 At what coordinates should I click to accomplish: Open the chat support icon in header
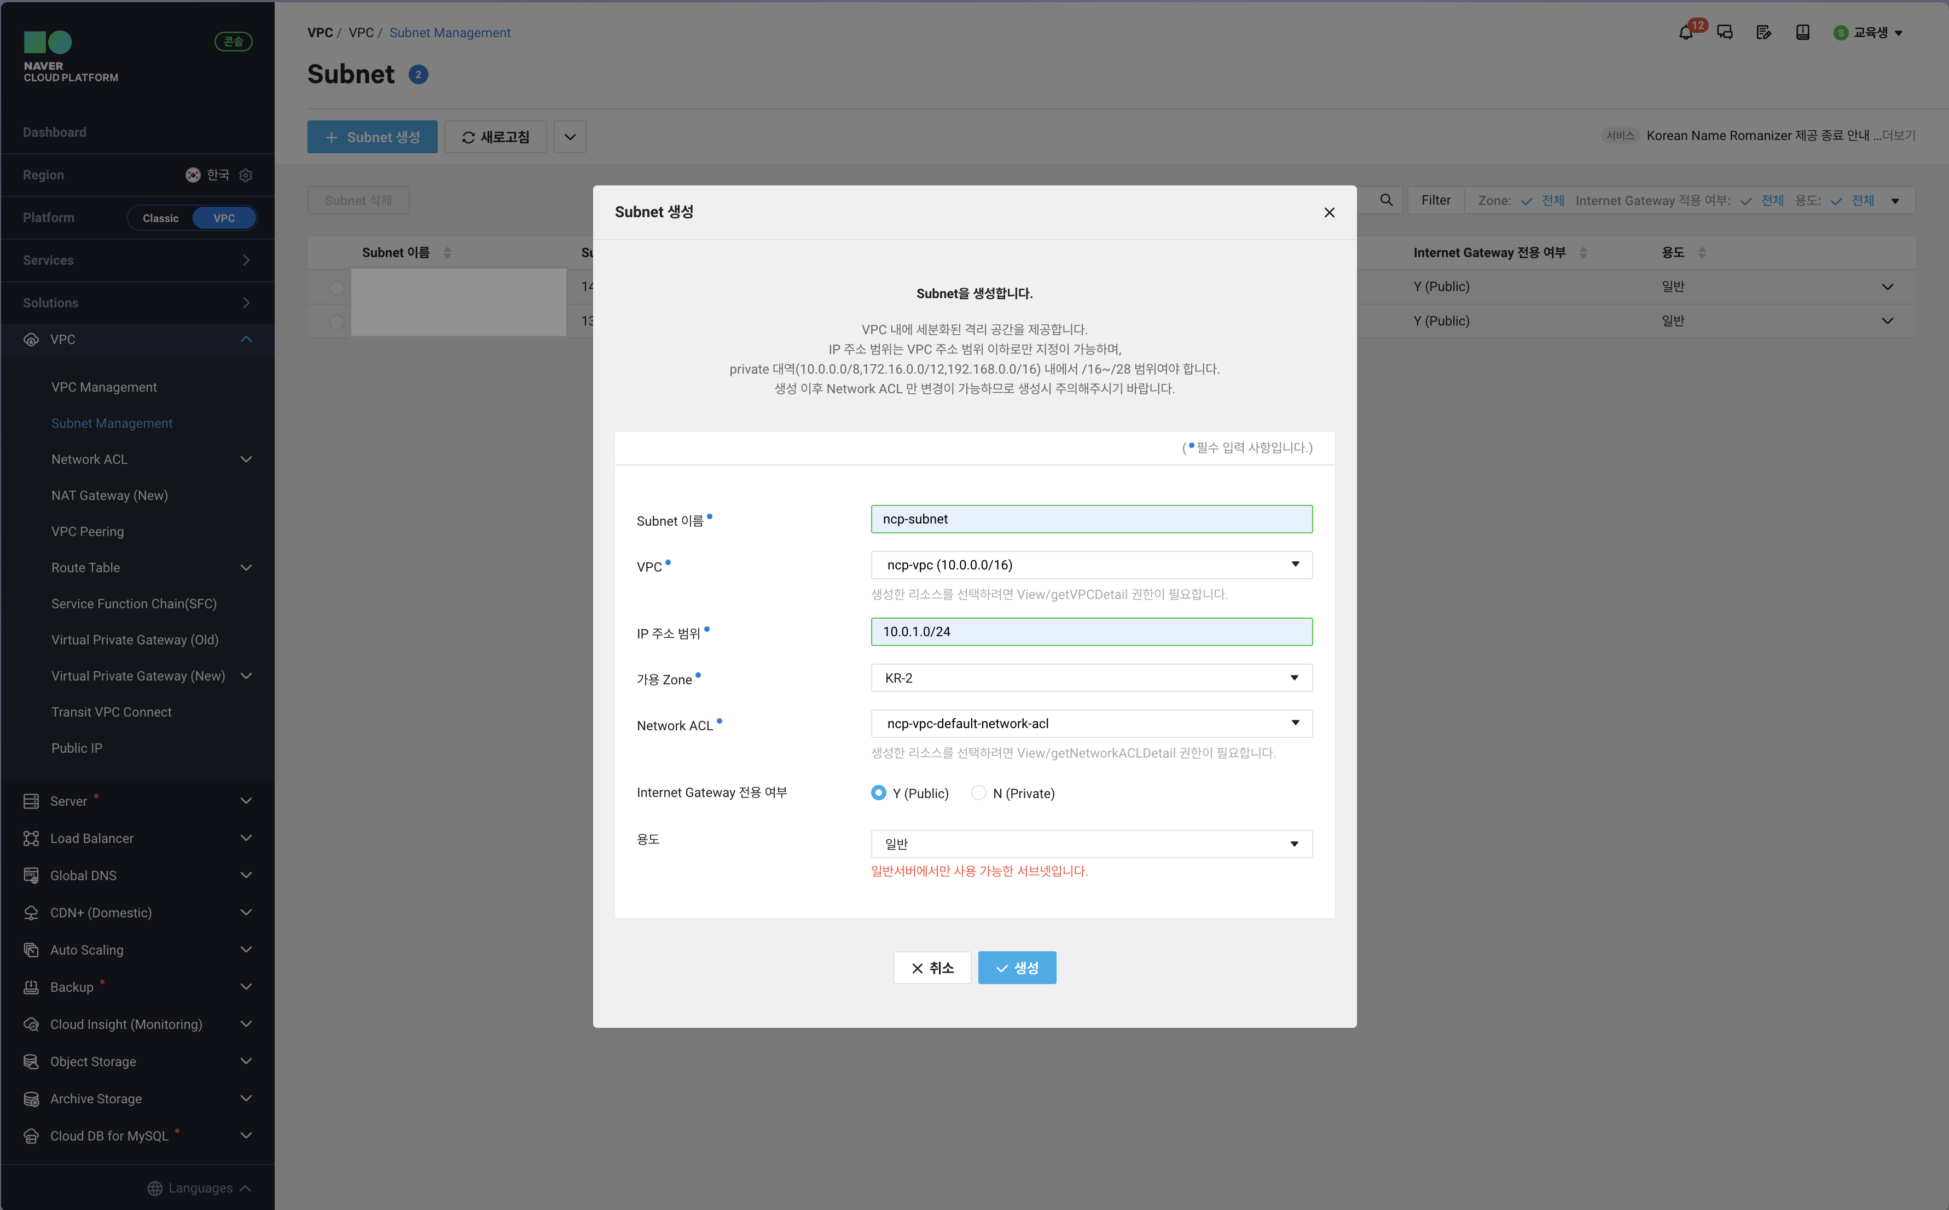point(1725,33)
